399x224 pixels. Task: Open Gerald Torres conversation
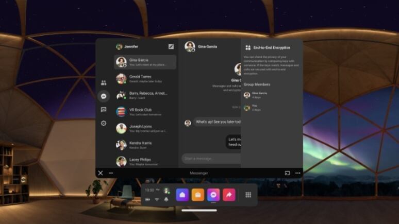coord(145,79)
